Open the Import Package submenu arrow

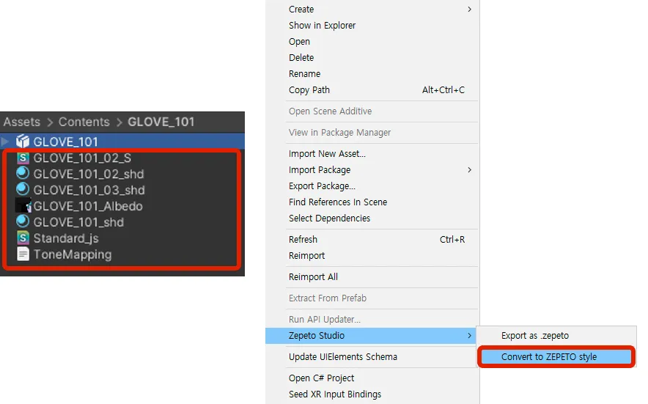coord(469,170)
